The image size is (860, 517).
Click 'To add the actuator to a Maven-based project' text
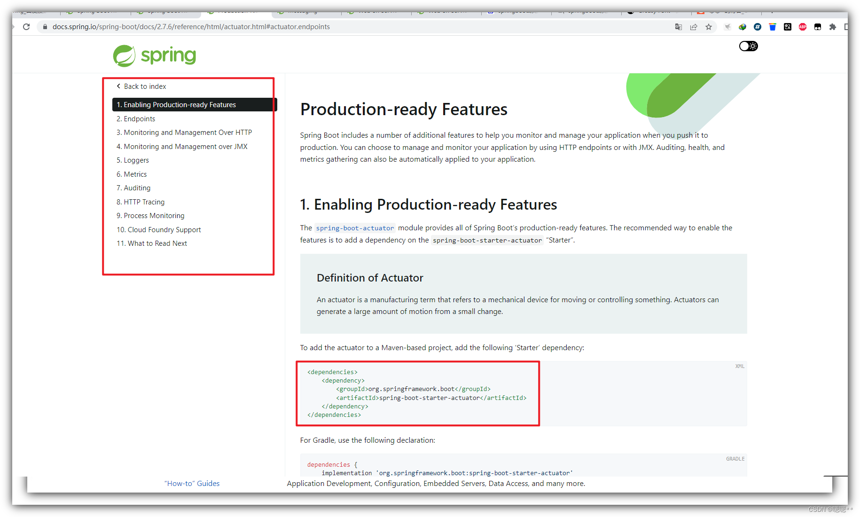tap(442, 348)
